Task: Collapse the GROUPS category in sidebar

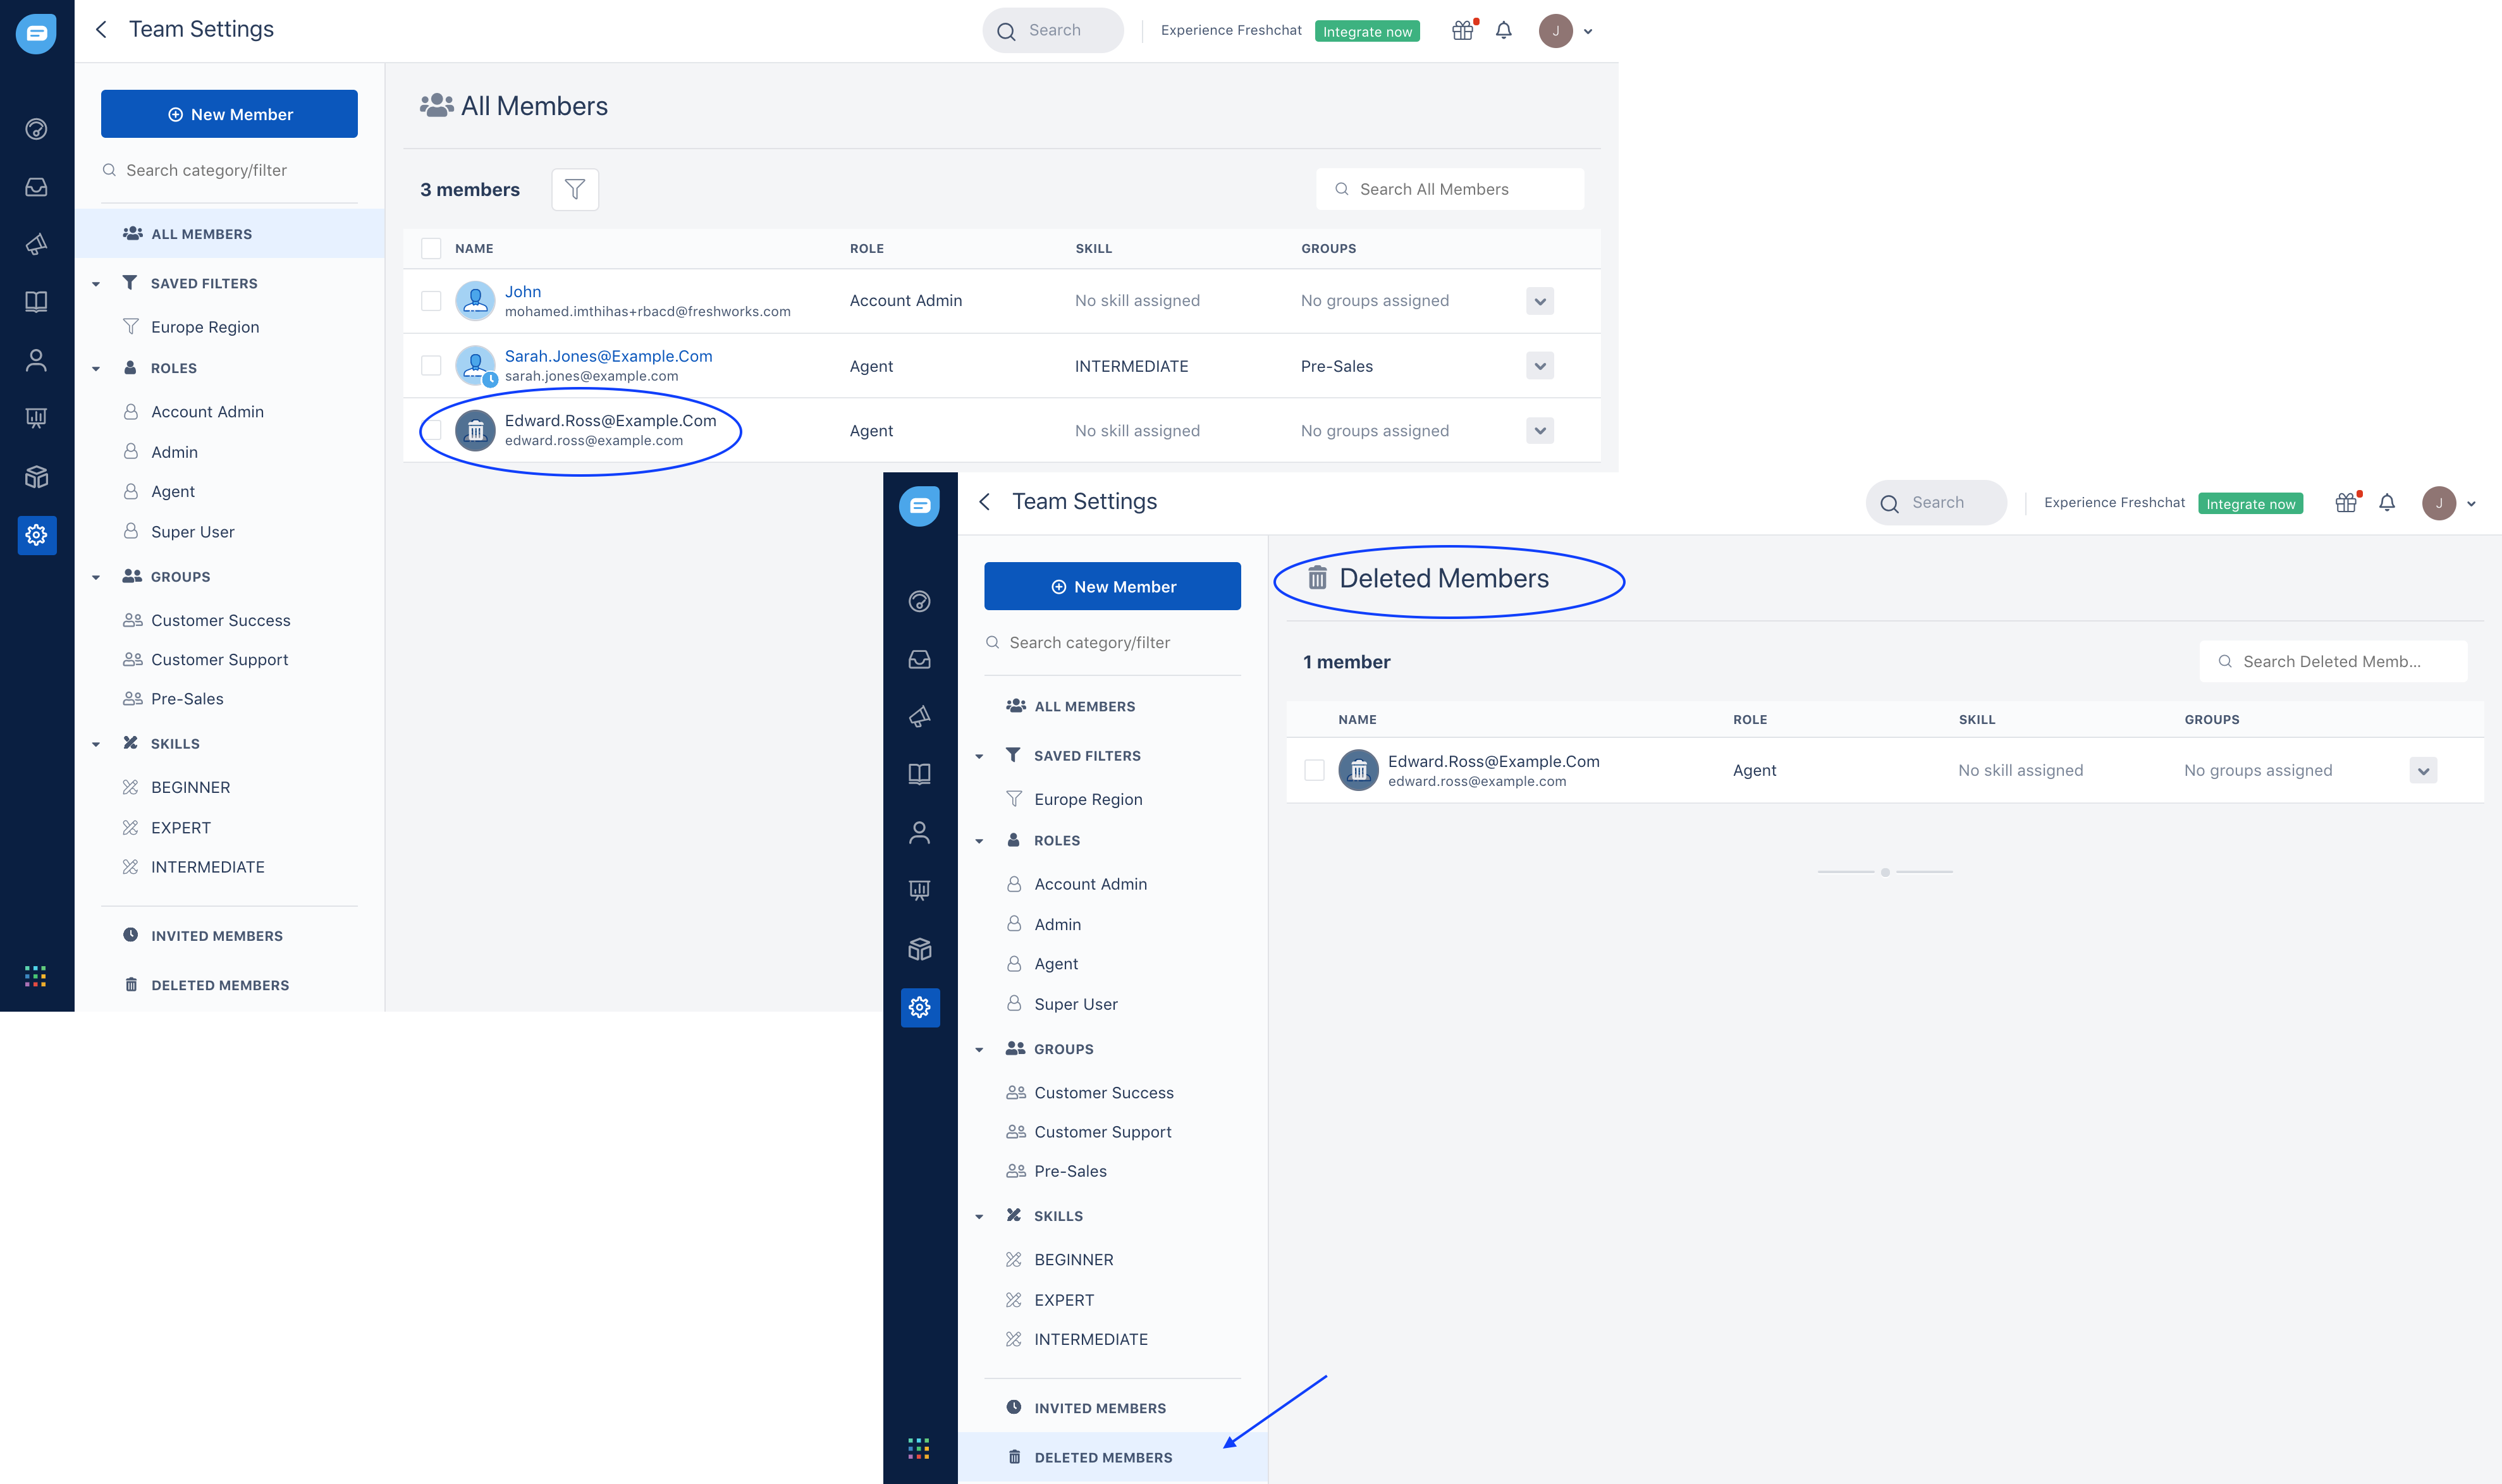Action: pyautogui.click(x=96, y=576)
